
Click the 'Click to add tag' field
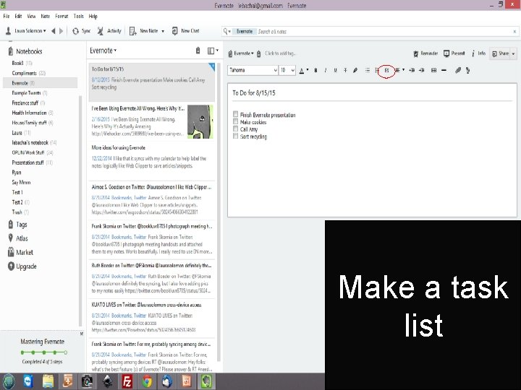[280, 53]
